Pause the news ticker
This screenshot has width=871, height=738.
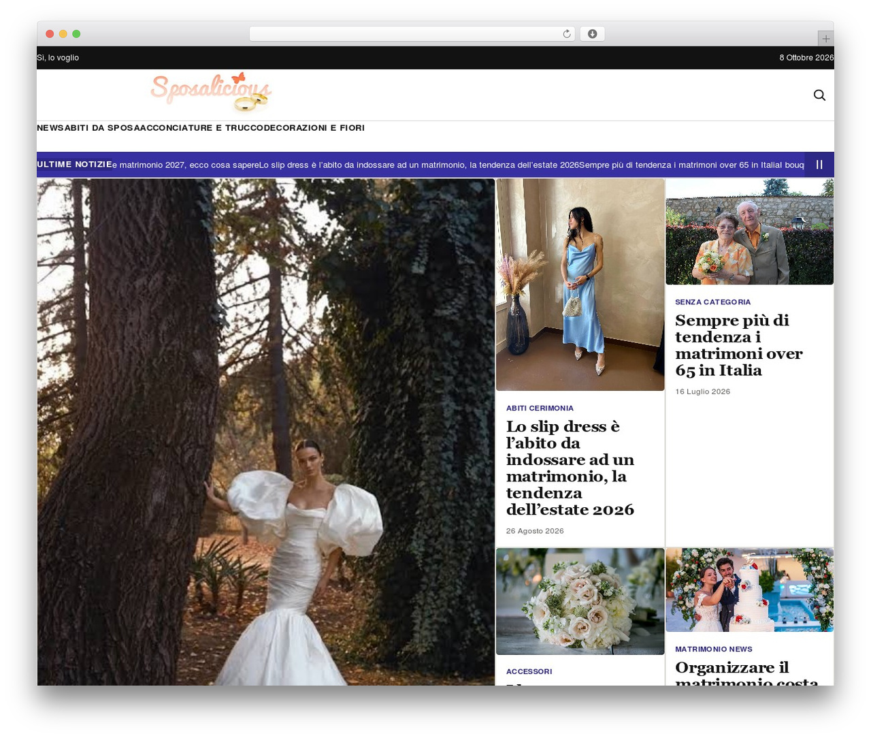(x=819, y=165)
